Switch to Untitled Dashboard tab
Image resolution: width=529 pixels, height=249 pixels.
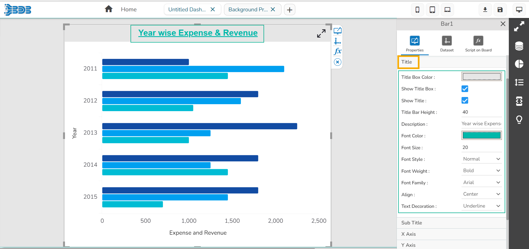pyautogui.click(x=187, y=10)
